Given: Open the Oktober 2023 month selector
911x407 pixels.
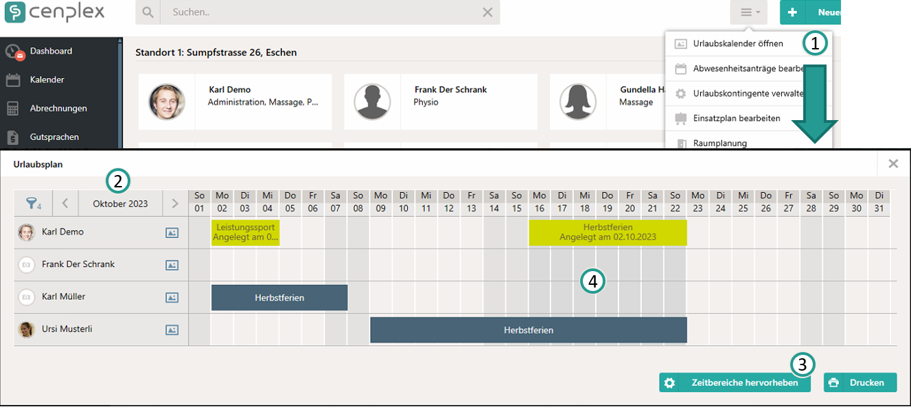Looking at the screenshot, I should [x=120, y=203].
